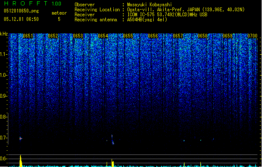The width and height of the screenshot is (262, 167).
Task: Click the tallest yellow intensity peak near 0651
Action: [x=20, y=161]
